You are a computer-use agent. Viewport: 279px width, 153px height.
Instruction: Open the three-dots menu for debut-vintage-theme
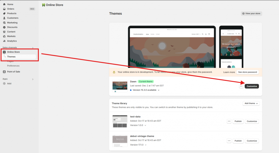pos(229,141)
